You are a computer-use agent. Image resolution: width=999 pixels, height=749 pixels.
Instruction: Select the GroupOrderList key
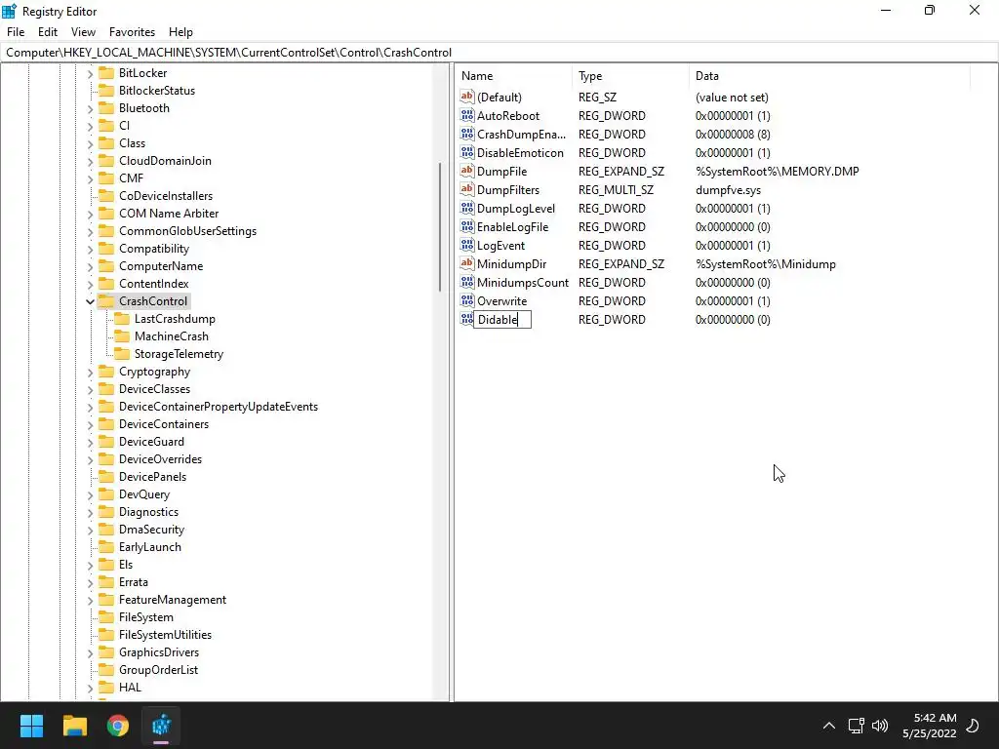(158, 670)
